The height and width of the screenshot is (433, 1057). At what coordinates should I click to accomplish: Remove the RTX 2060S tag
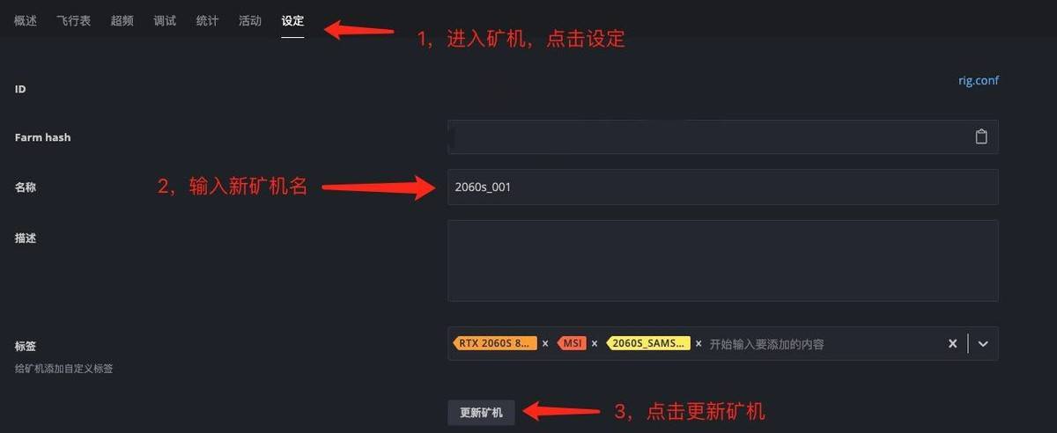(545, 344)
